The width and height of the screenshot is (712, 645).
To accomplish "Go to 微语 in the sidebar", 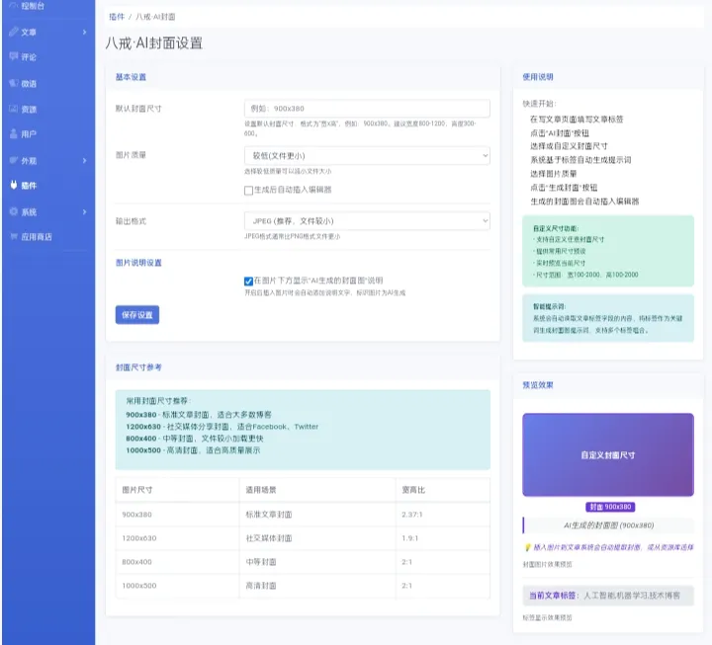I will (29, 83).
